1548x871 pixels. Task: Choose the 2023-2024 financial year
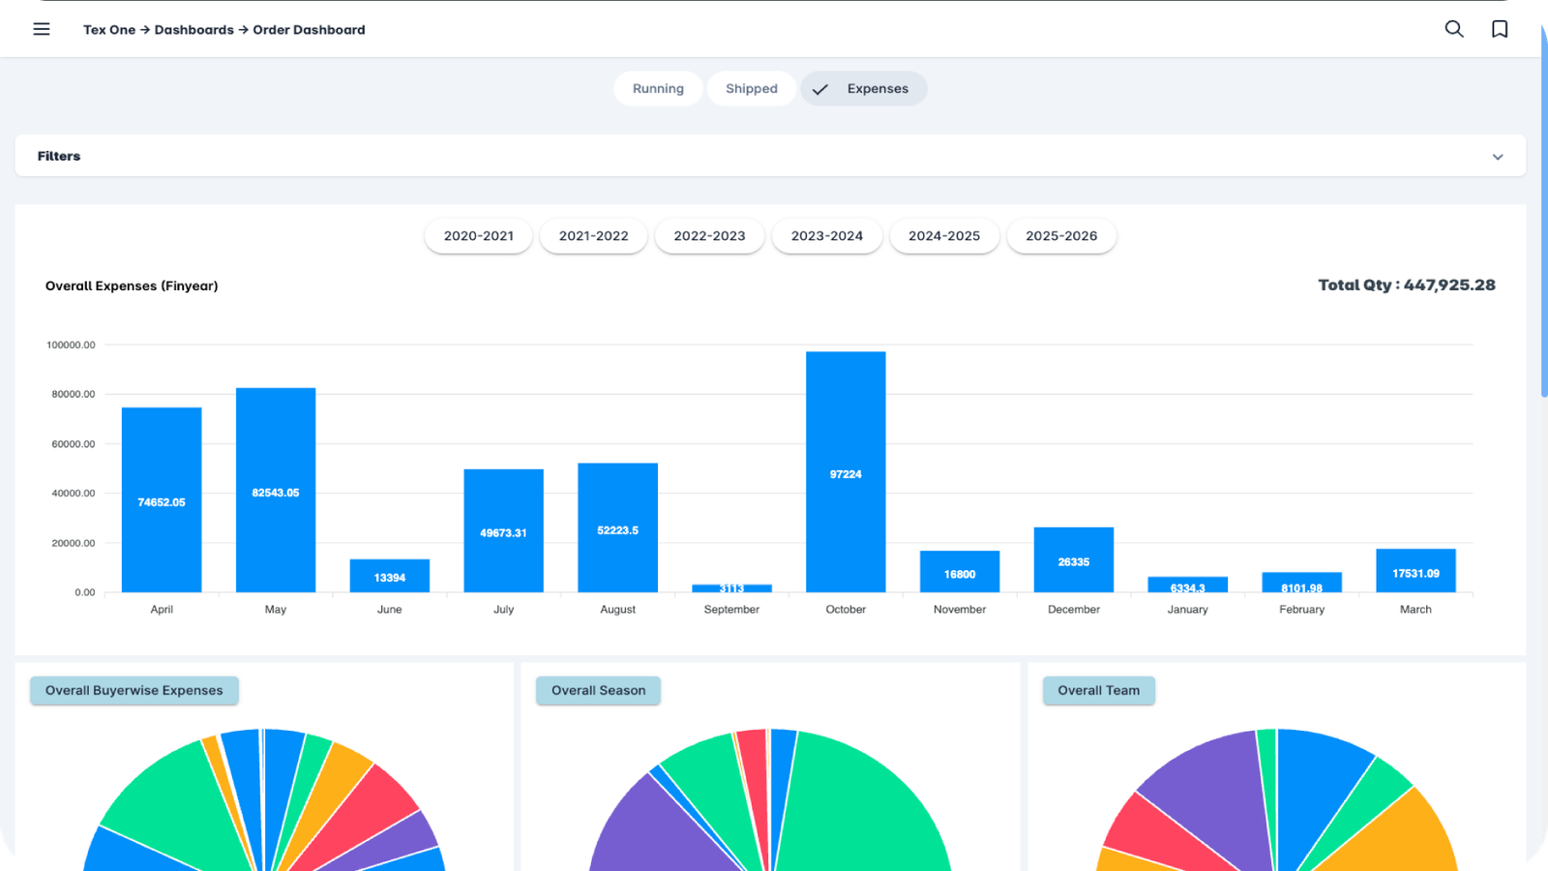pos(826,236)
